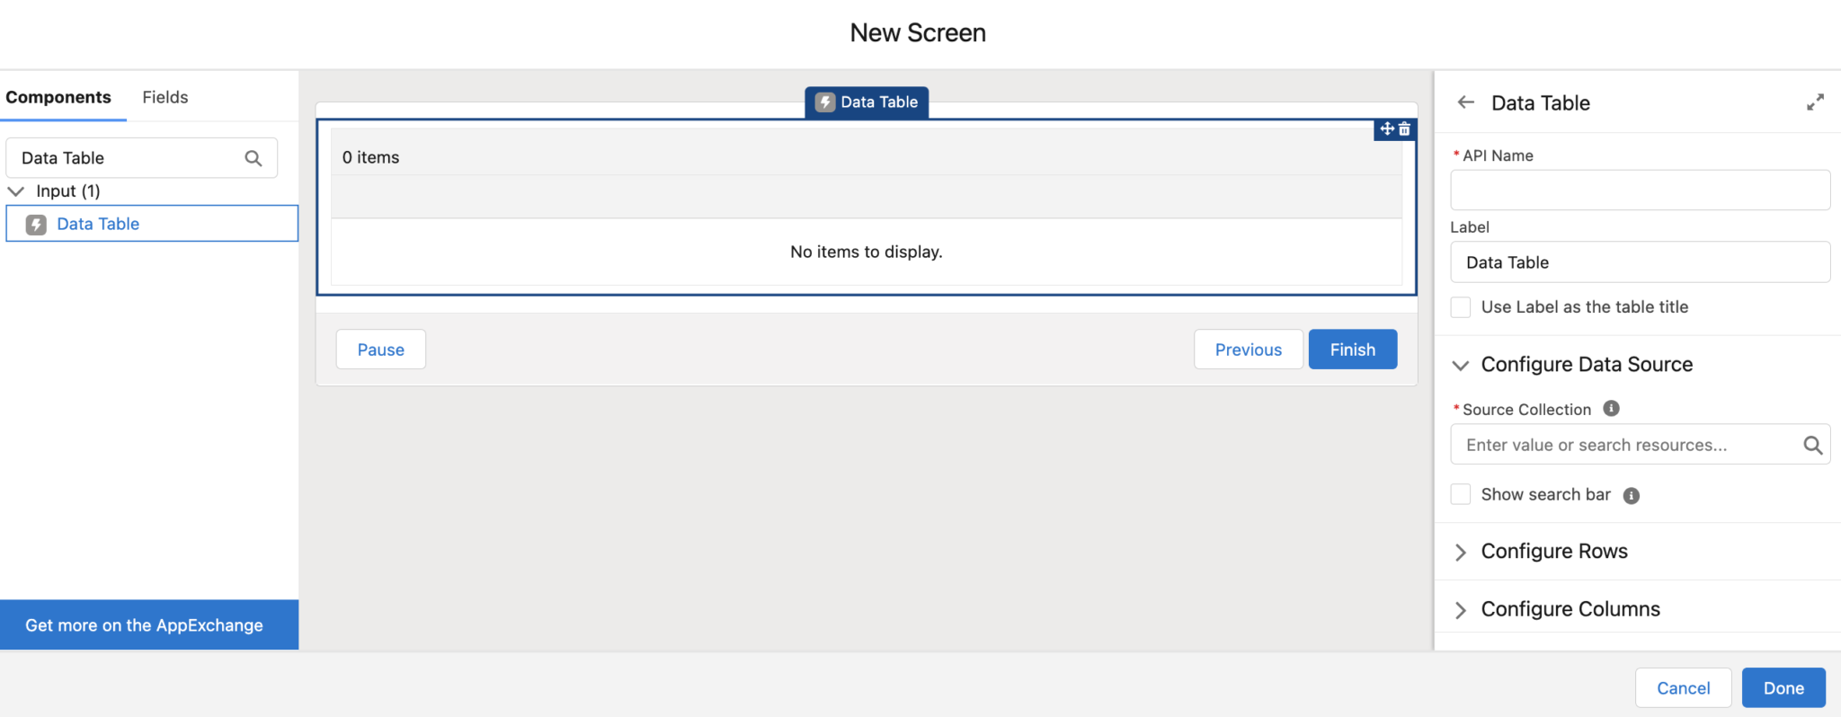Switch to the Fields tab
1841x717 pixels.
(165, 97)
